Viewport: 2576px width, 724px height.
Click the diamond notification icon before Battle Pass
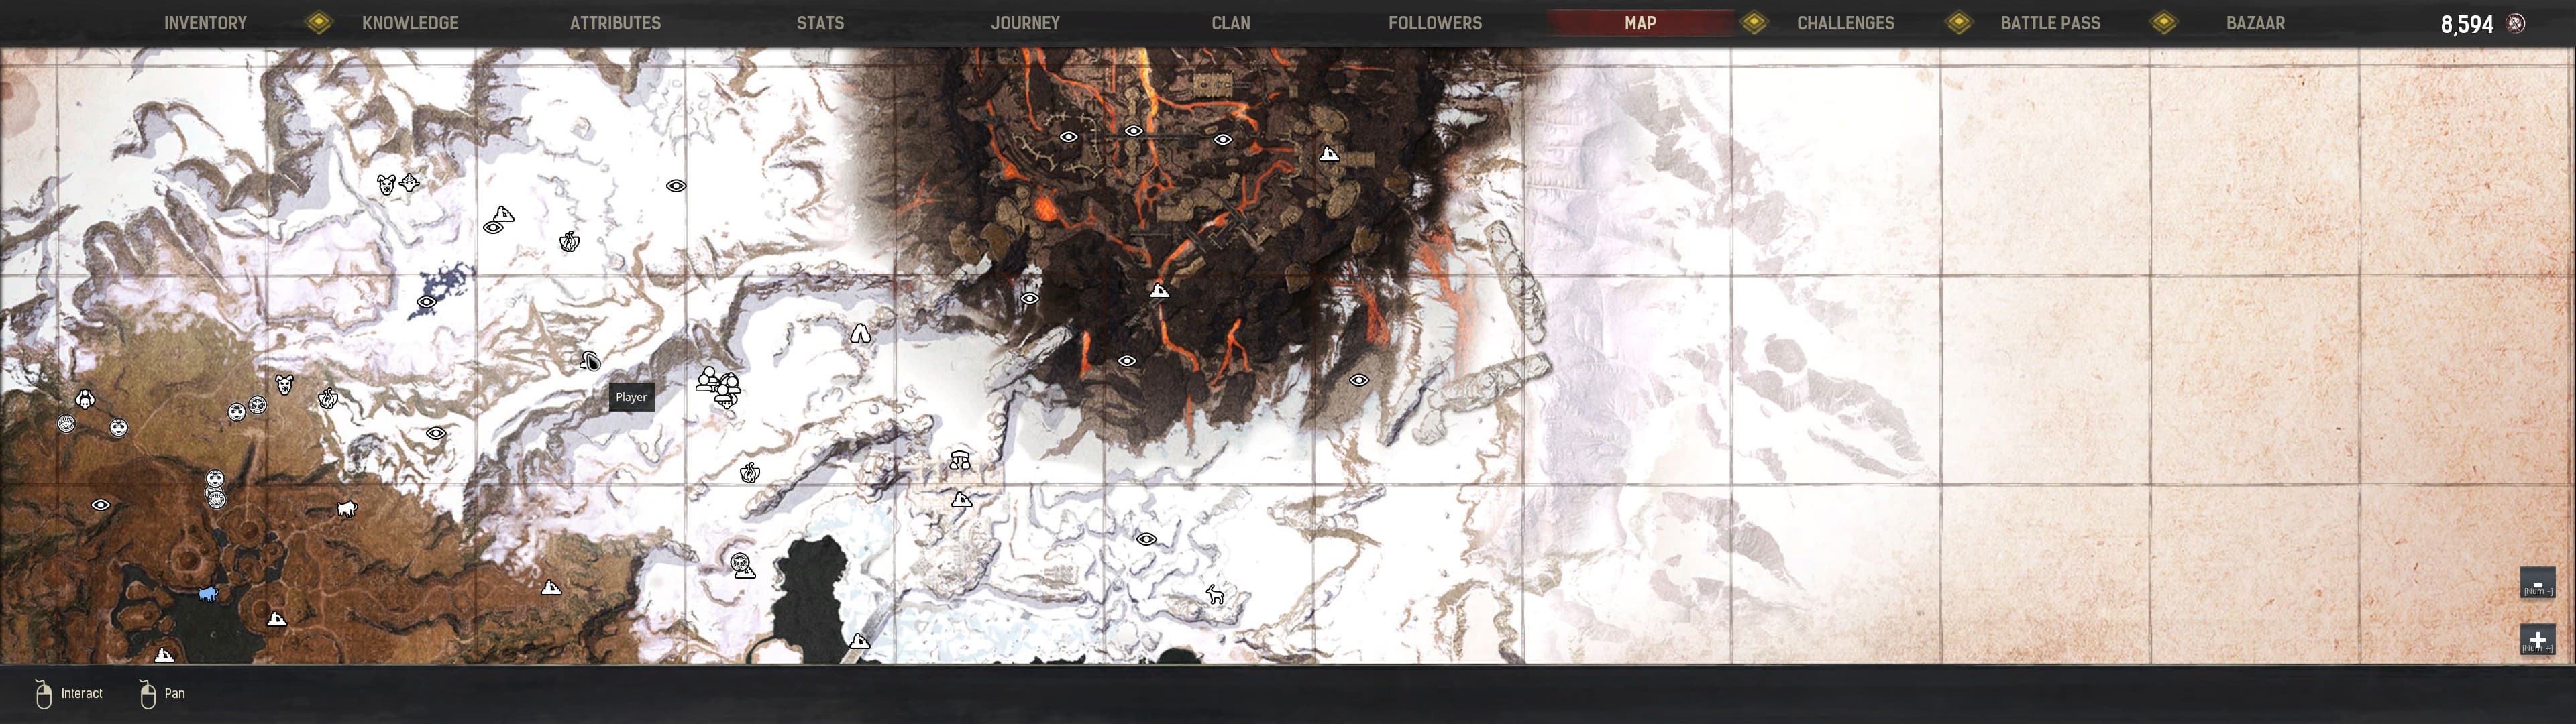[x=1959, y=22]
